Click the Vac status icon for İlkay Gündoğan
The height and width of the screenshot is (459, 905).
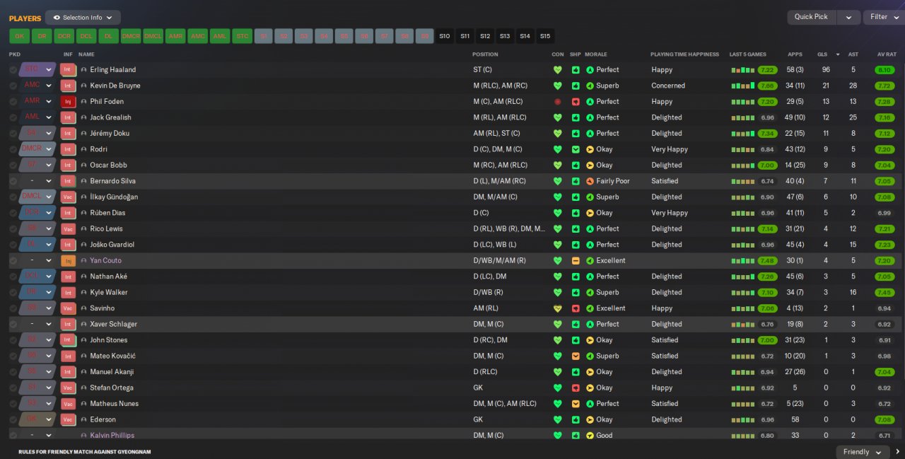(68, 197)
